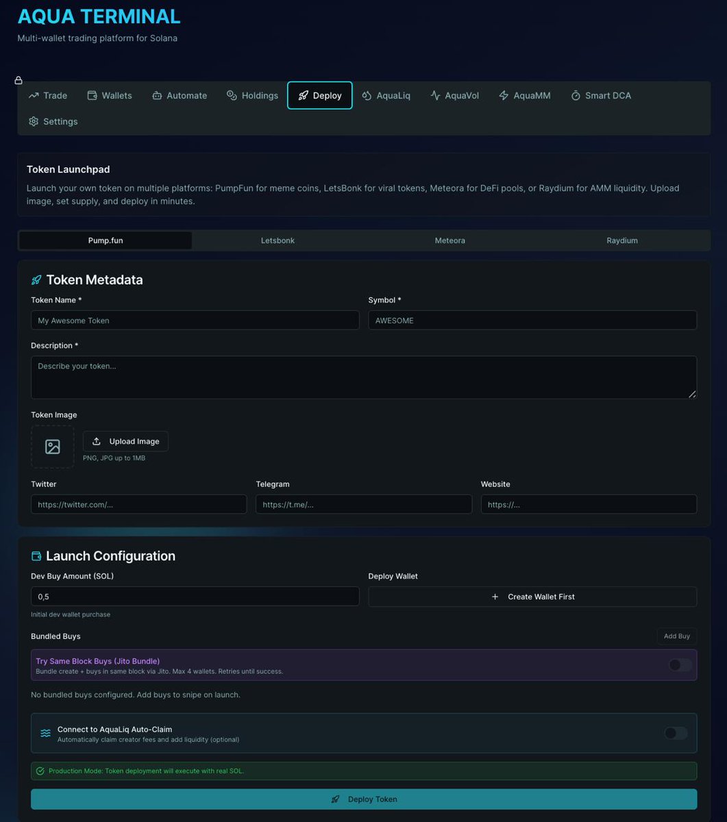Click the Description text area

(364, 377)
